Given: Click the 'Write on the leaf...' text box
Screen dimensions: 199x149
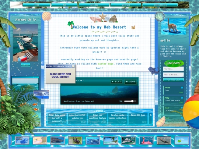Looking at the screenshot, I should point(173,75).
